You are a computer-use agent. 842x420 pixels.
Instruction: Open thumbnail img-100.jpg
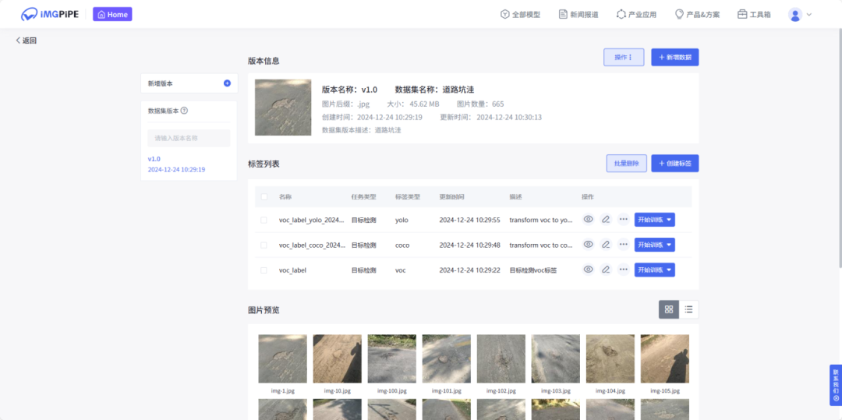(392, 359)
